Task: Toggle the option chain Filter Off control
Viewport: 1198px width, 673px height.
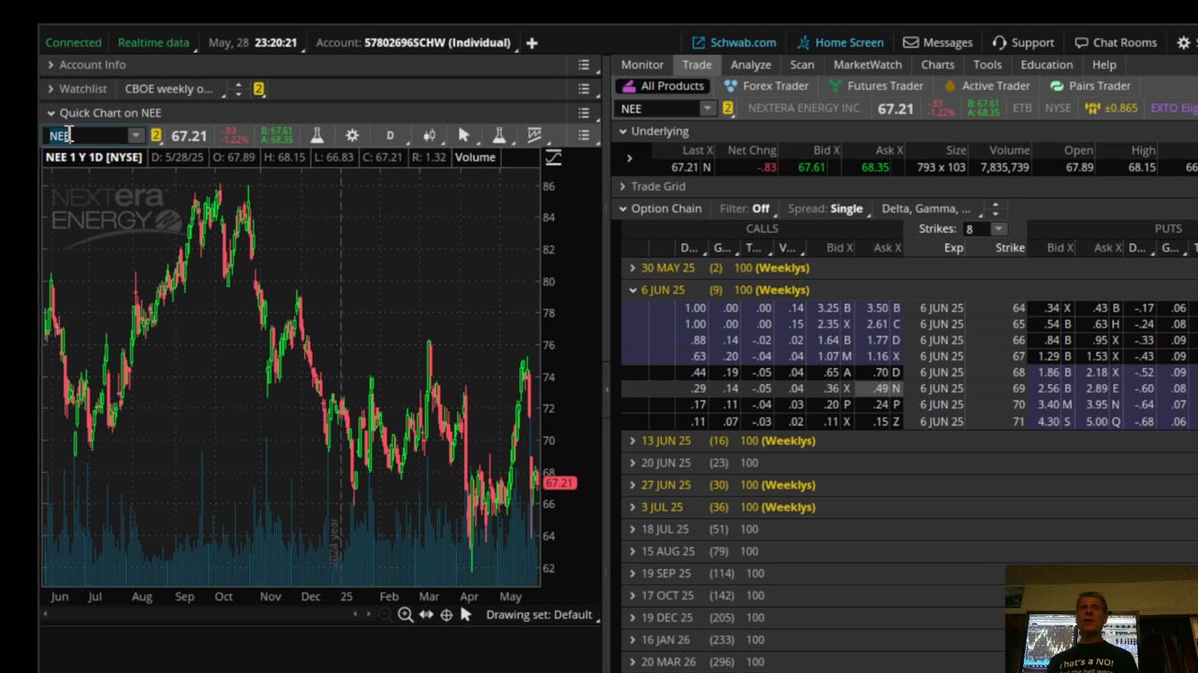Action: coord(760,208)
